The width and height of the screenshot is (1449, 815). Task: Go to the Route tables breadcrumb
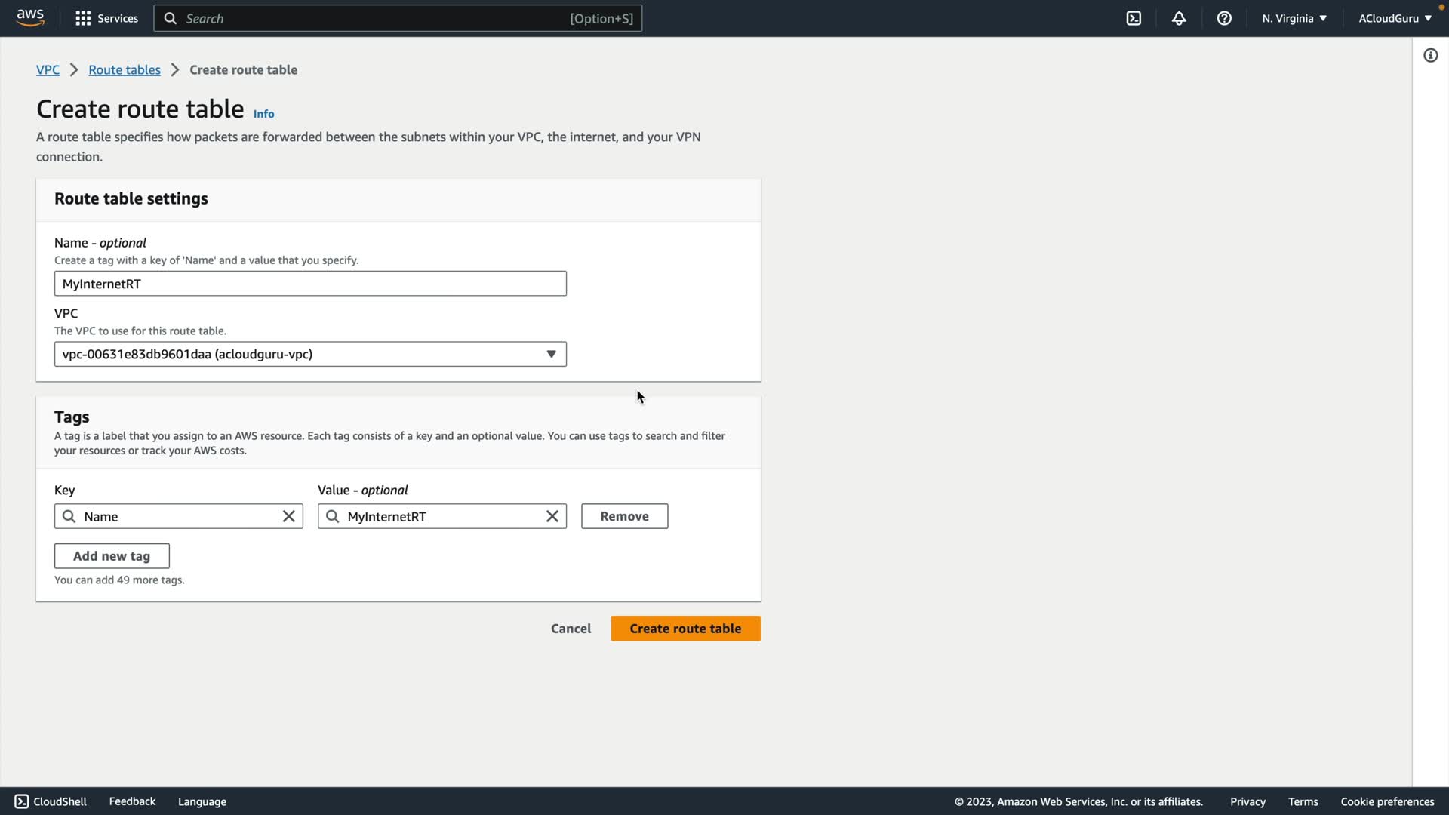point(125,69)
